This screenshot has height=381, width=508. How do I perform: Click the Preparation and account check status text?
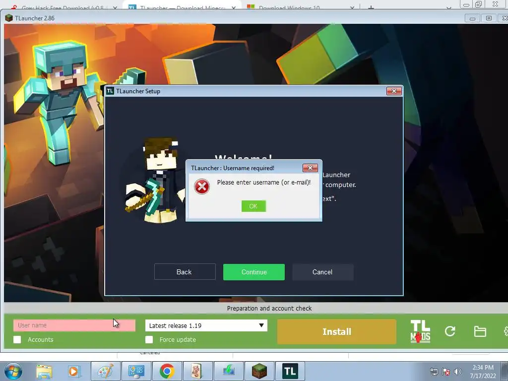coord(269,308)
